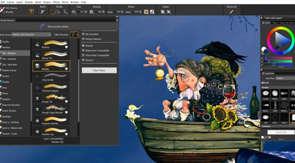
Task: Open the Canvas menu
Action: point(10,2)
